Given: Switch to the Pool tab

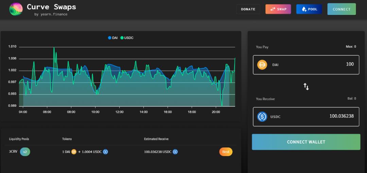Looking at the screenshot, I should (x=309, y=9).
